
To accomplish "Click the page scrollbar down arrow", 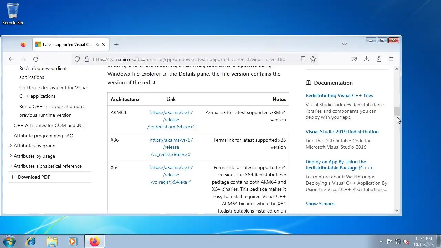I will point(397,211).
